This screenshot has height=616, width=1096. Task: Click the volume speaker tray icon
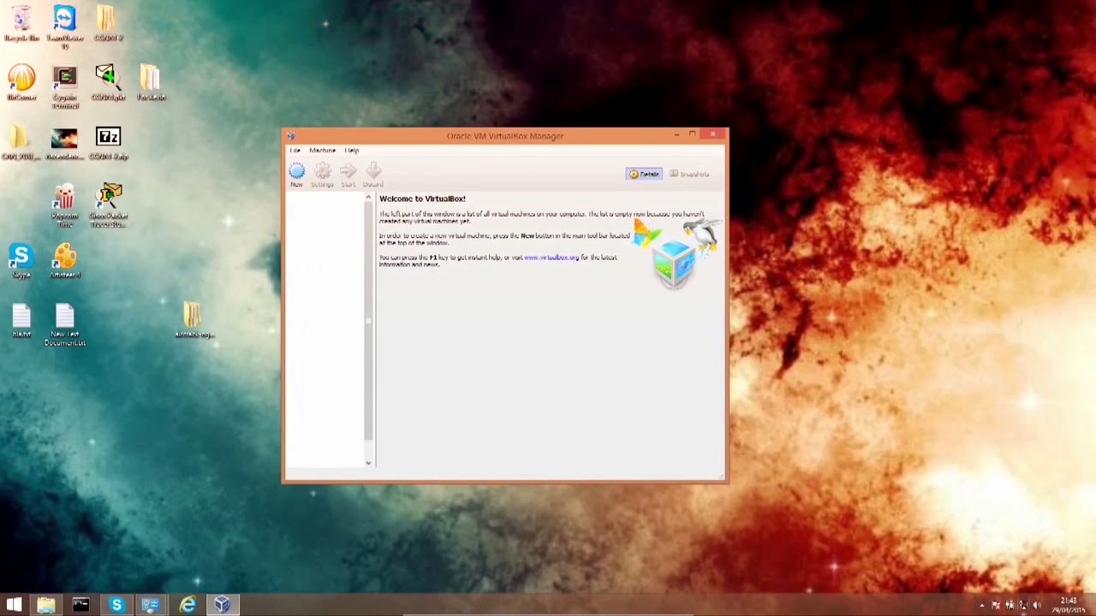point(1037,606)
